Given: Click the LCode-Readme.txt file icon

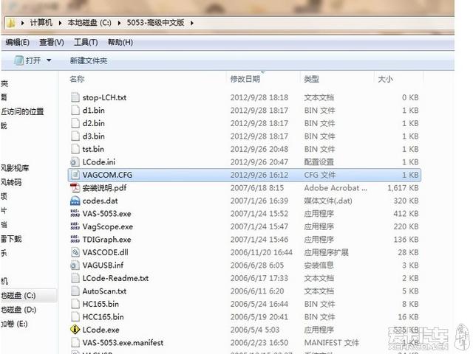Looking at the screenshot, I should point(75,278).
